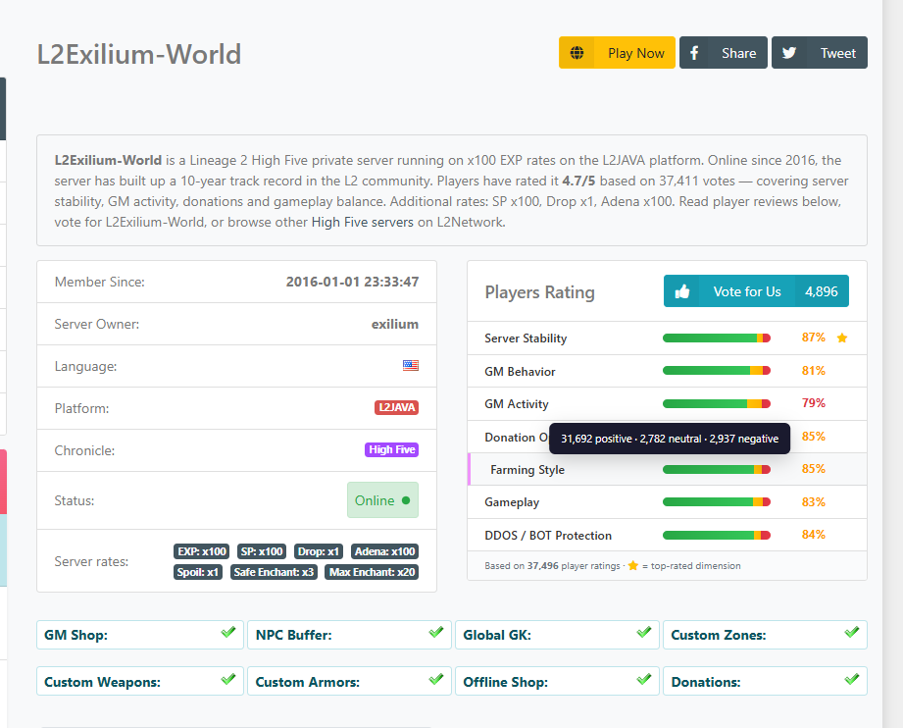Click the 81% GM Behavior score
Image resolution: width=903 pixels, height=728 pixels.
813,371
